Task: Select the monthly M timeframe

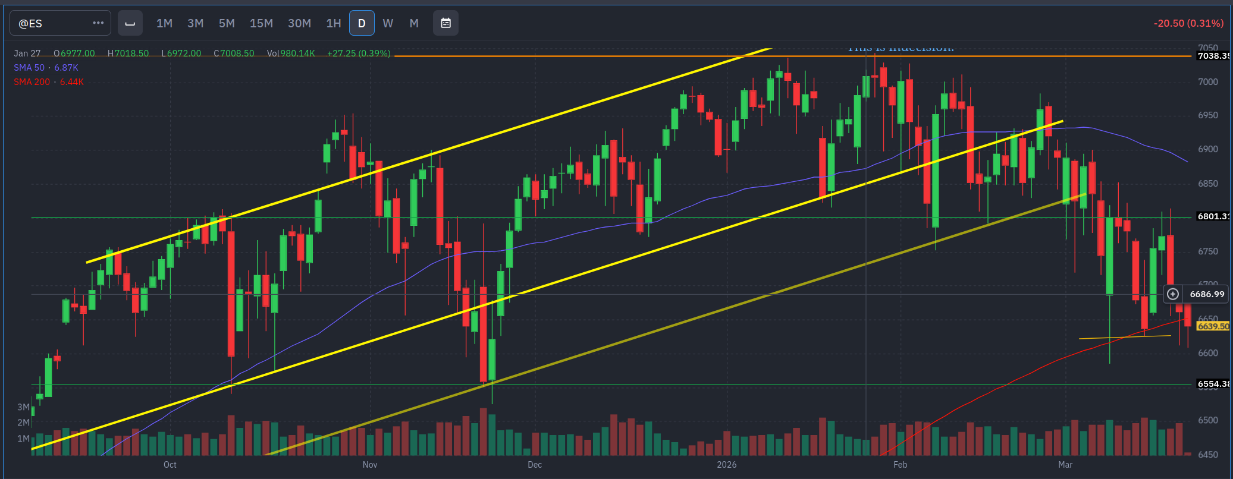Action: pos(414,23)
